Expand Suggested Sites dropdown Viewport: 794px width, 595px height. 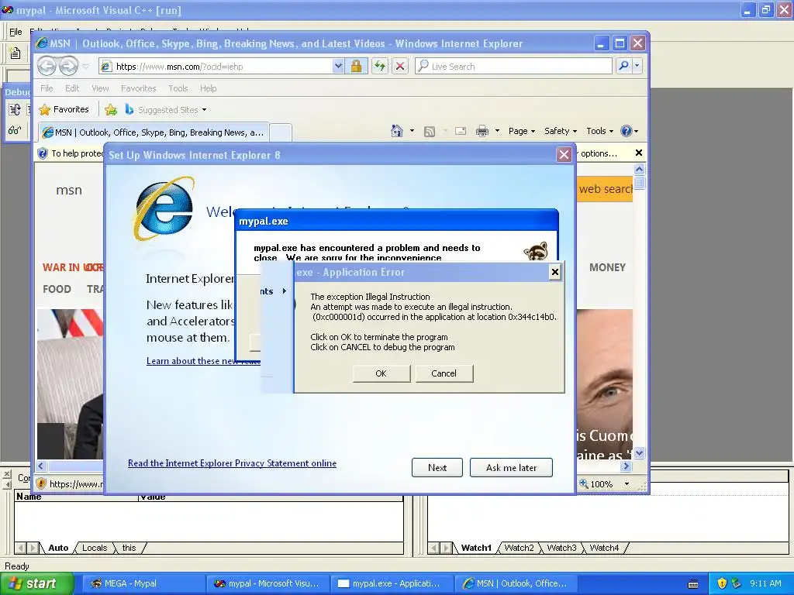204,110
